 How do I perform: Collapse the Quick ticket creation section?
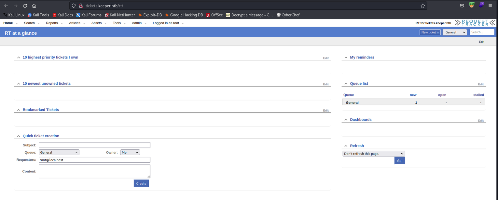tap(19, 136)
